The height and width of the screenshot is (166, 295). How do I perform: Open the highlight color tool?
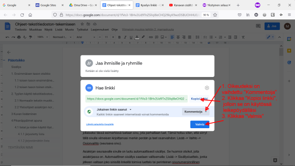click(x=143, y=37)
